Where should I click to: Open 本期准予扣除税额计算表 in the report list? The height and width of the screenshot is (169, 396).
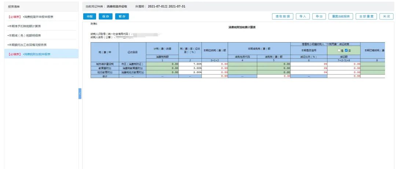[41, 26]
